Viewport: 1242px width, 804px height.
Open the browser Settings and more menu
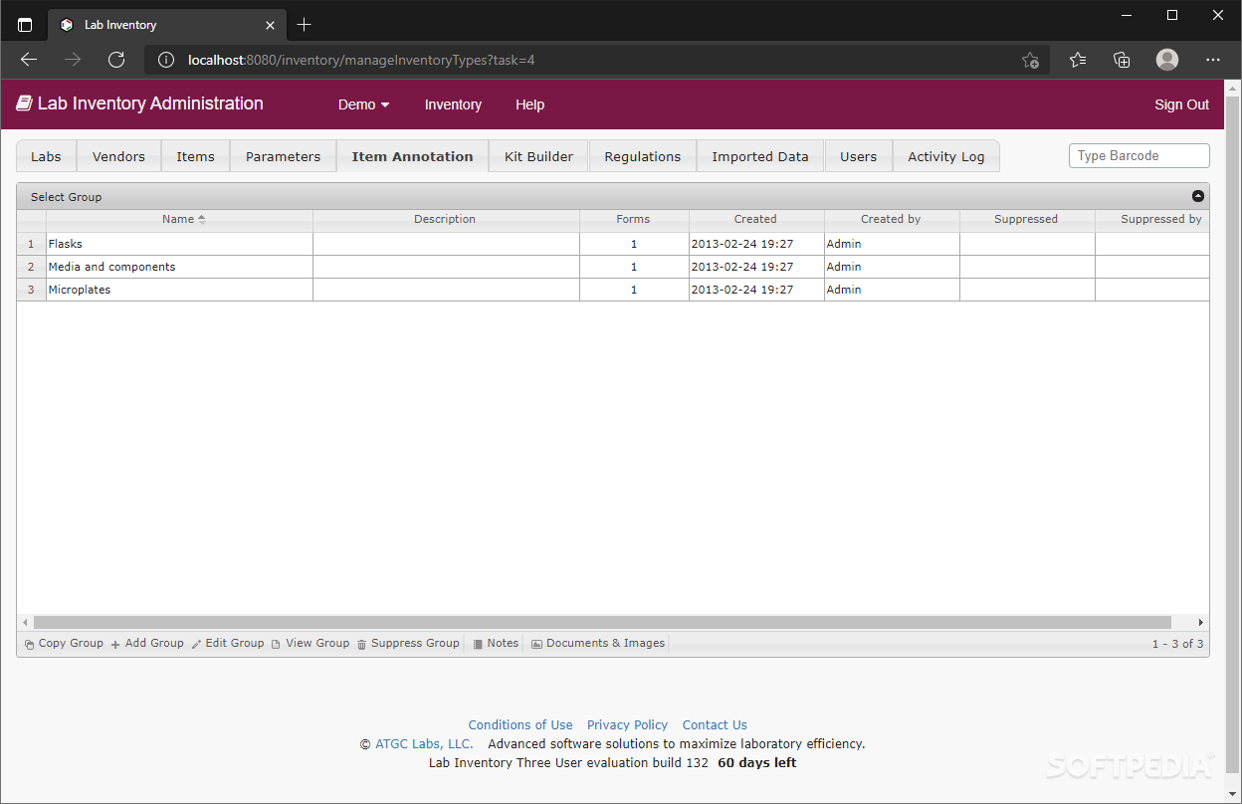1213,60
